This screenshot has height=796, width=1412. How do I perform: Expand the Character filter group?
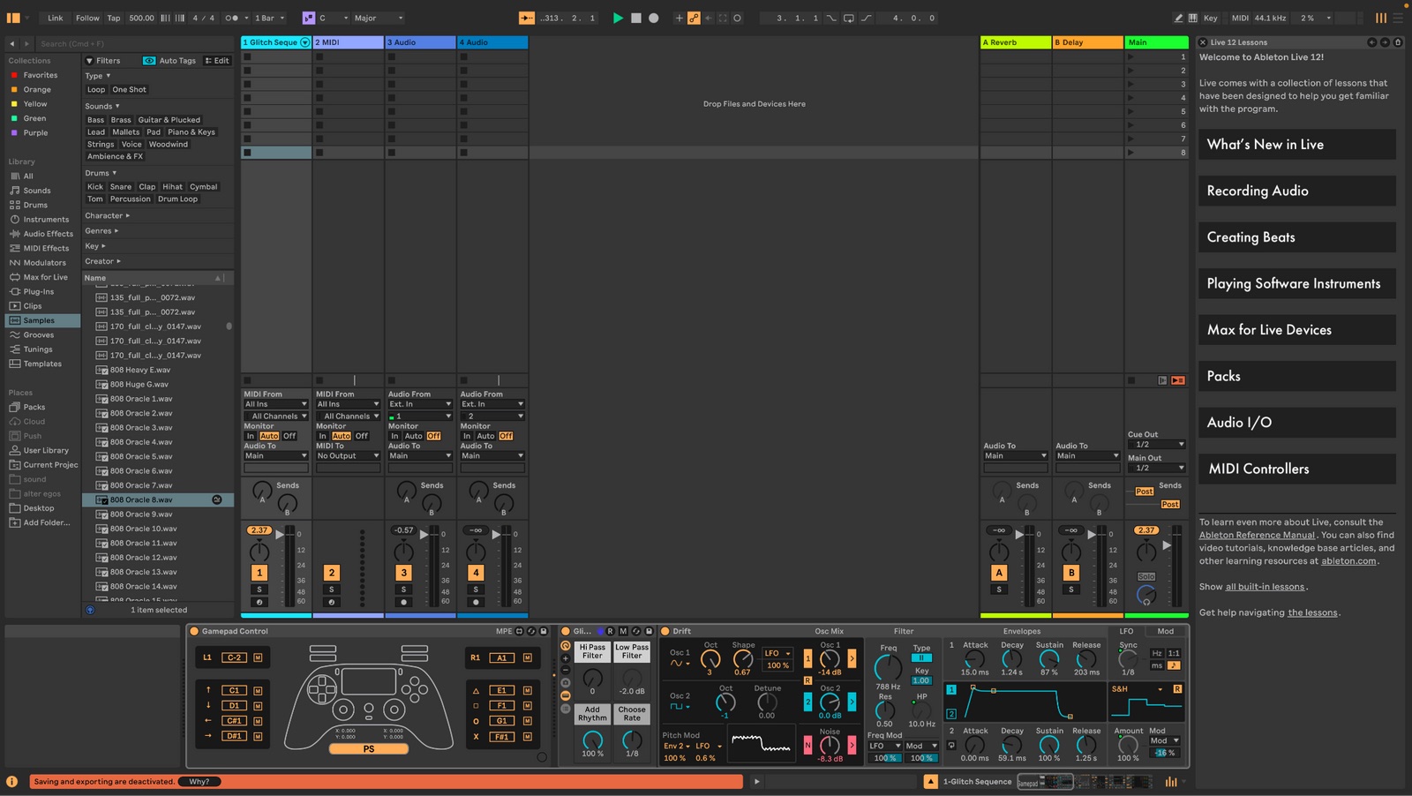click(107, 215)
